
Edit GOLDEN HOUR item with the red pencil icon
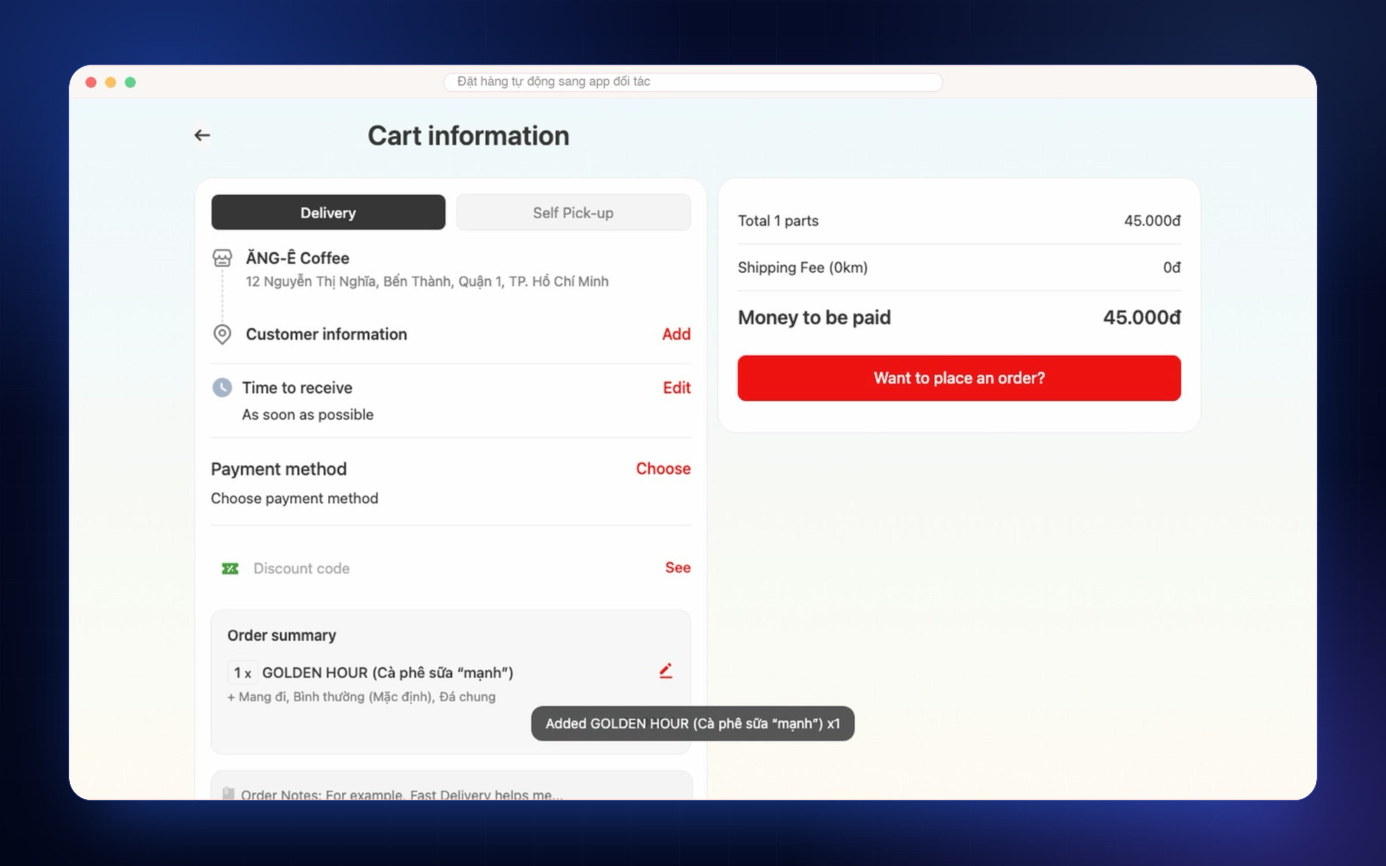666,671
